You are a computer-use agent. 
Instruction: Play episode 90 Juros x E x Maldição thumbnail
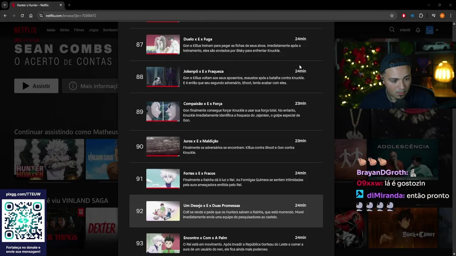(163, 146)
